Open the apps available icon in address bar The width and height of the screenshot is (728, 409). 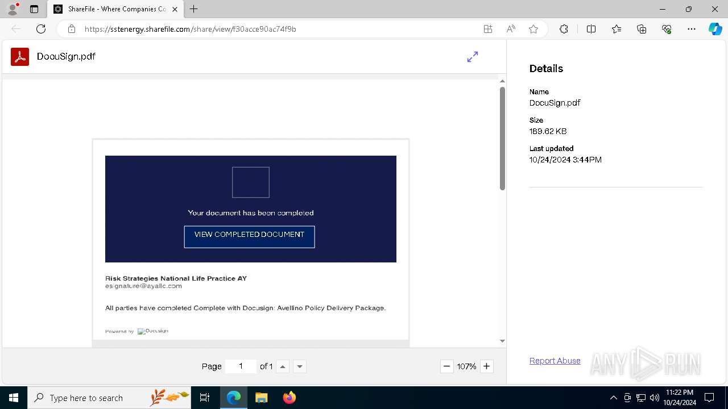coord(488,29)
